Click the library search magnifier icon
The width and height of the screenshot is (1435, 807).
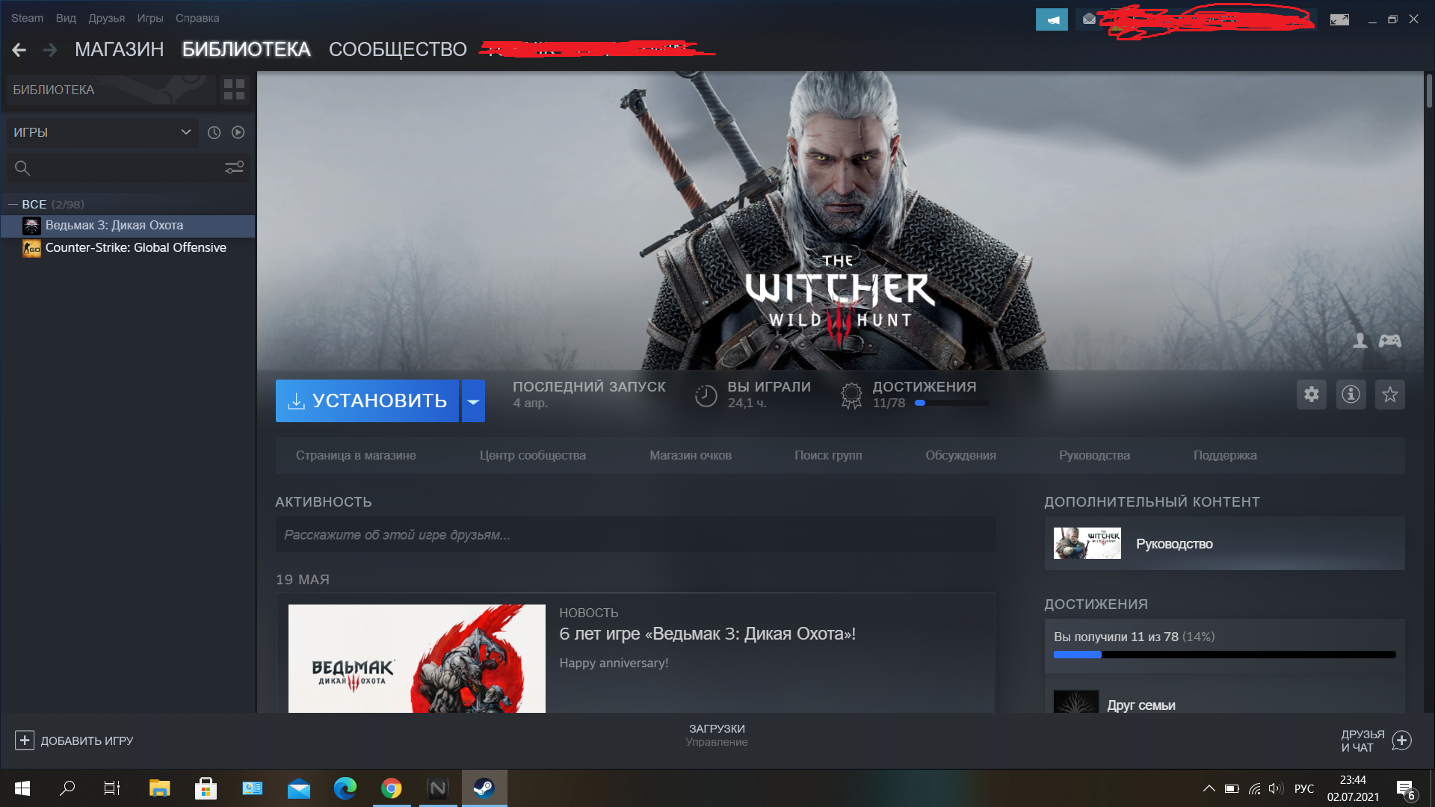click(x=22, y=168)
